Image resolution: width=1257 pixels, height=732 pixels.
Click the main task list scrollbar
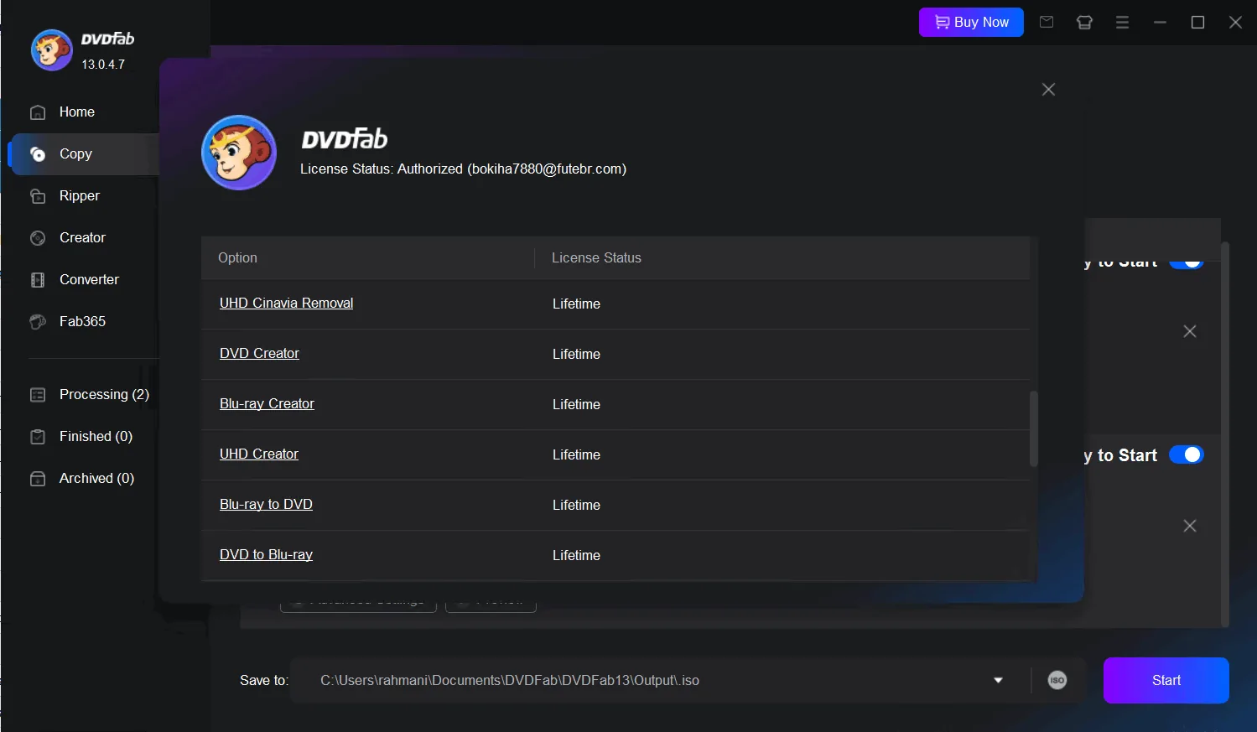pyautogui.click(x=1225, y=434)
